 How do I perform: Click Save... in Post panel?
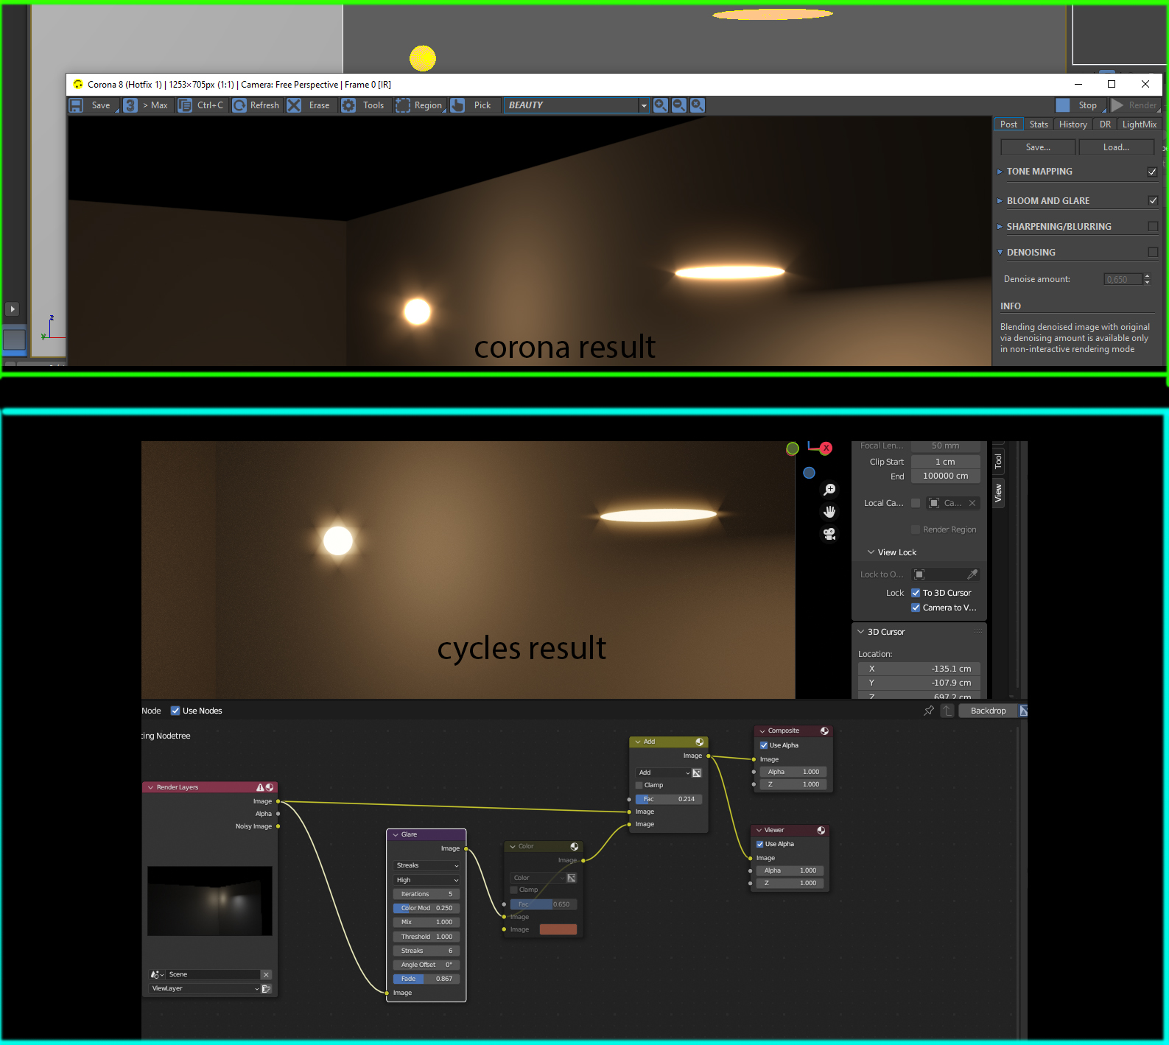1039,147
